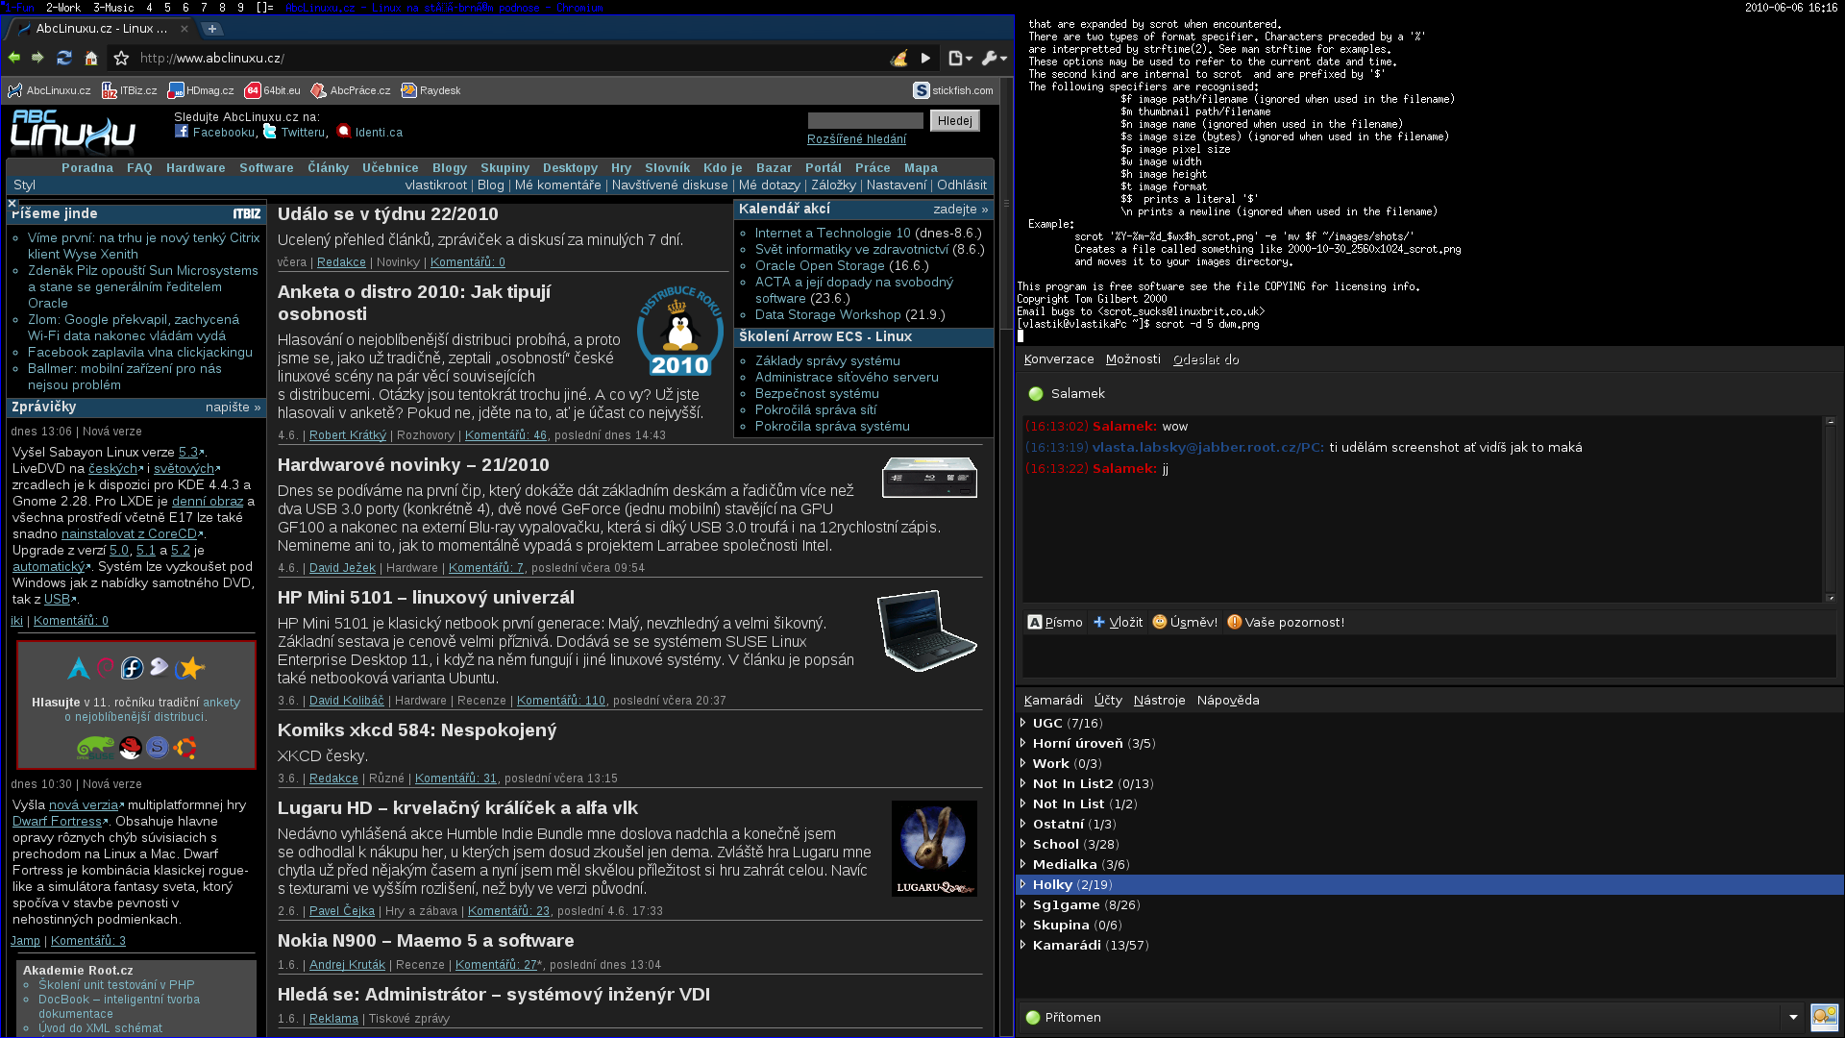Close the Píšeme jinde panel with X
The width and height of the screenshot is (1845, 1038).
[x=12, y=204]
